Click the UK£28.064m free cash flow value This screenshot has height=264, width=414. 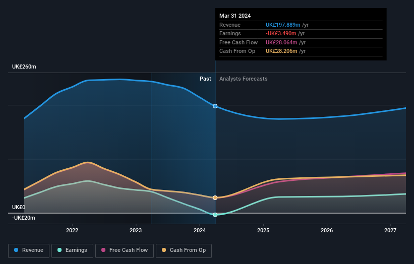click(281, 42)
